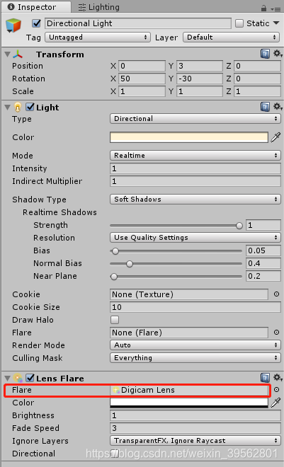Click the Intensity value field
284x467 pixels.
point(195,168)
